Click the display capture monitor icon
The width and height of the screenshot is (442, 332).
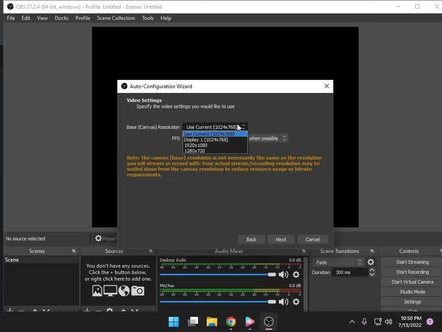coord(110,290)
